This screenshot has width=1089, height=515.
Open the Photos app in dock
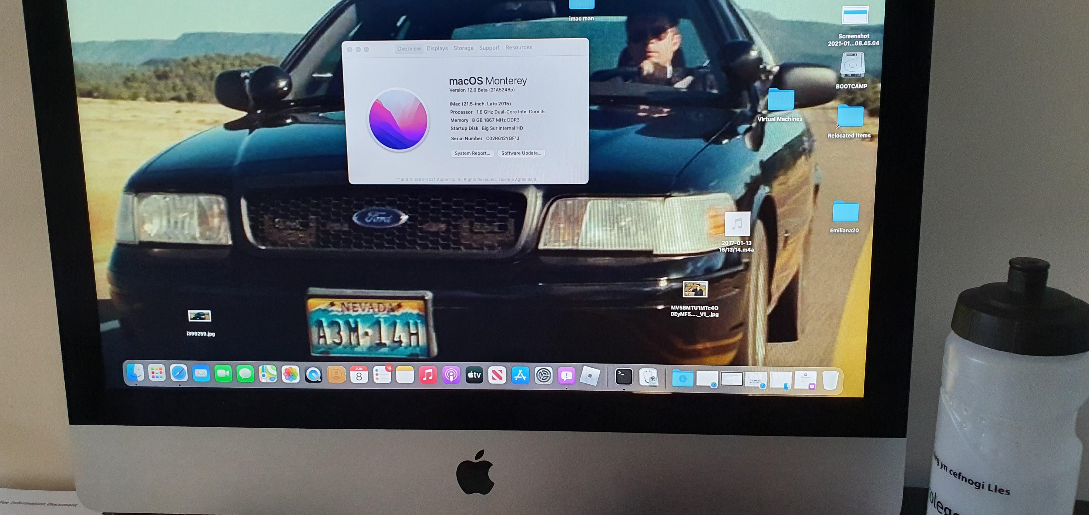tap(291, 374)
